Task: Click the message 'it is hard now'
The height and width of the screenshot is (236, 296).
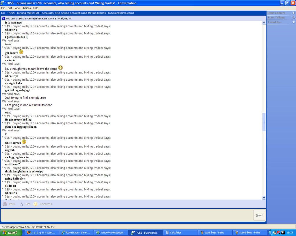Action: click(x=13, y=22)
